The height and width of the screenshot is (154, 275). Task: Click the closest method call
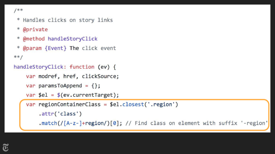[x=133, y=105]
